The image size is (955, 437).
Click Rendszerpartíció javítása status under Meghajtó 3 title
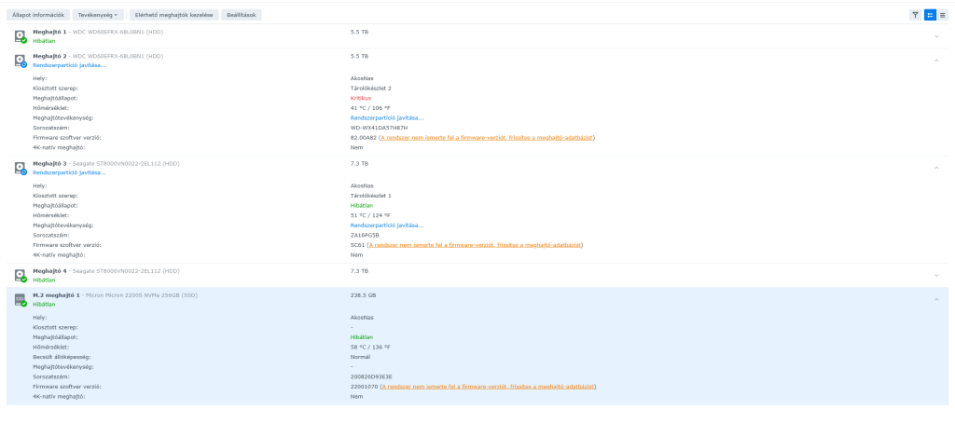pyautogui.click(x=69, y=172)
